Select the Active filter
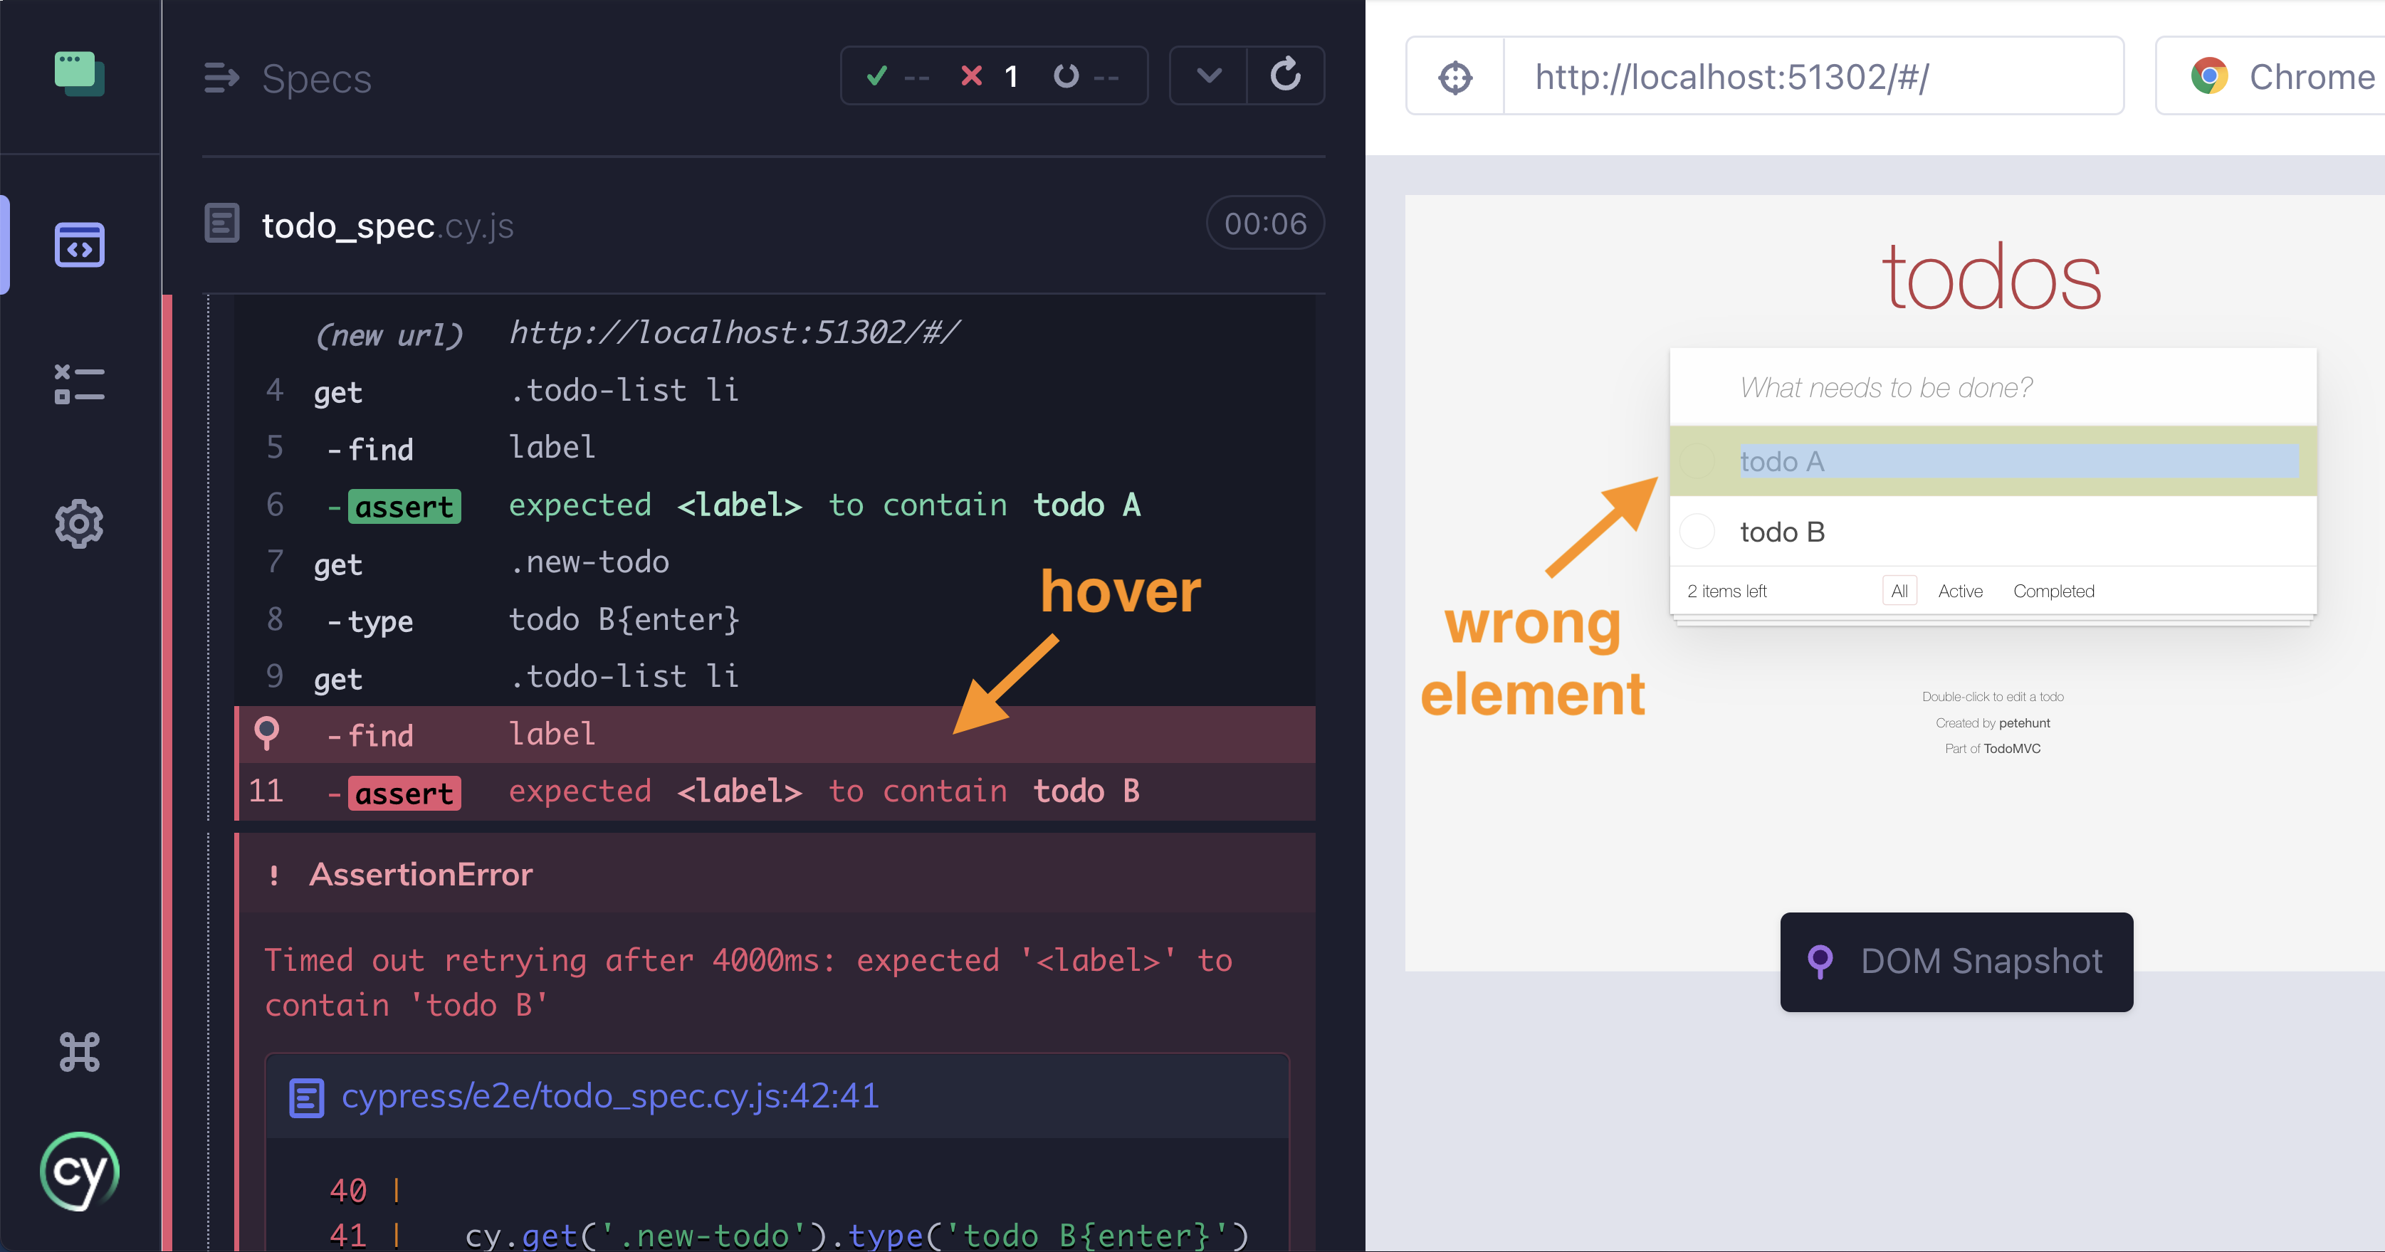2385x1252 pixels. 1960,591
